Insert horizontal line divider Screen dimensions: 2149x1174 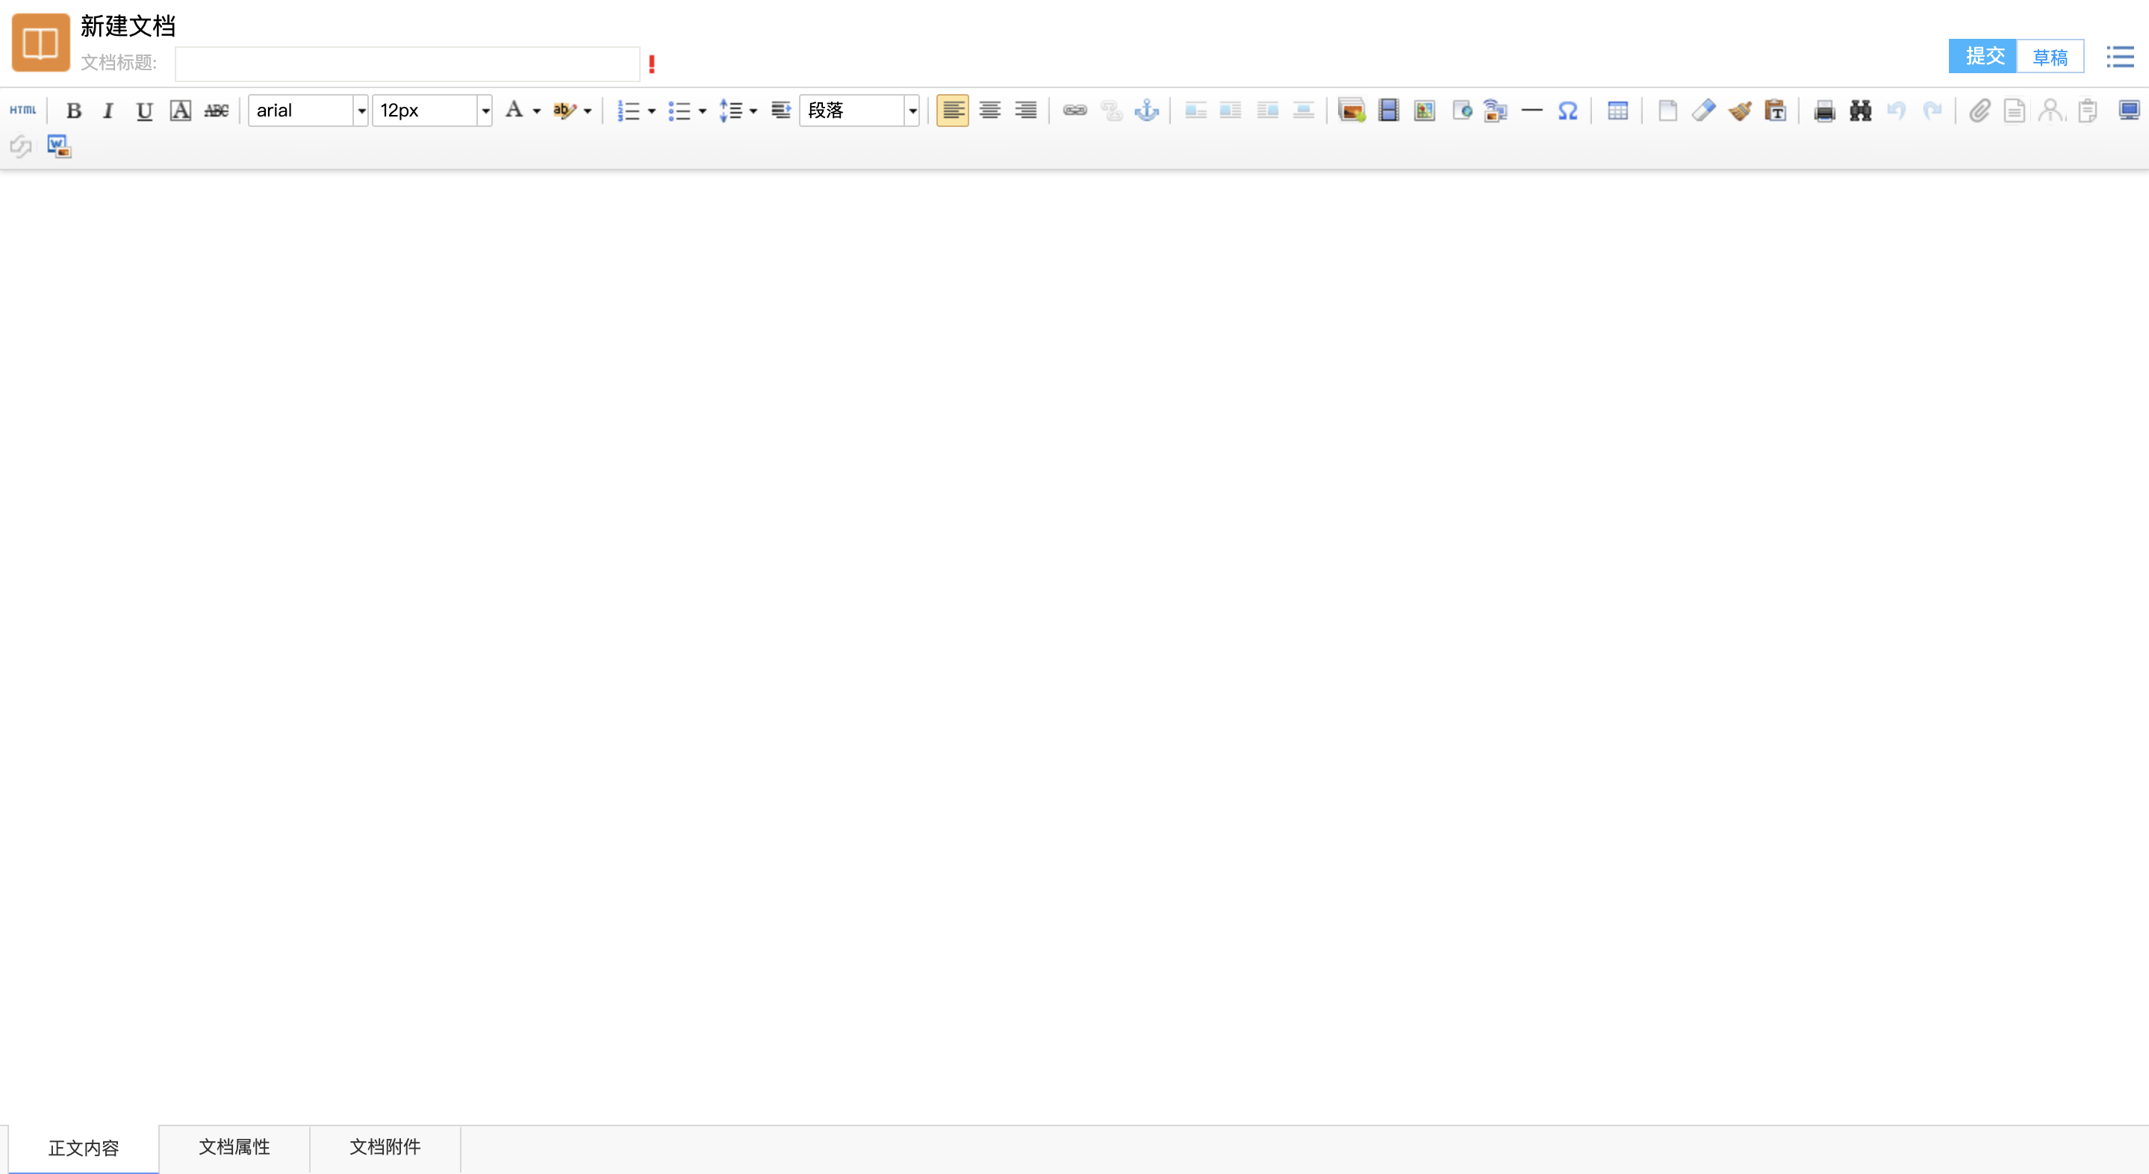click(x=1531, y=110)
